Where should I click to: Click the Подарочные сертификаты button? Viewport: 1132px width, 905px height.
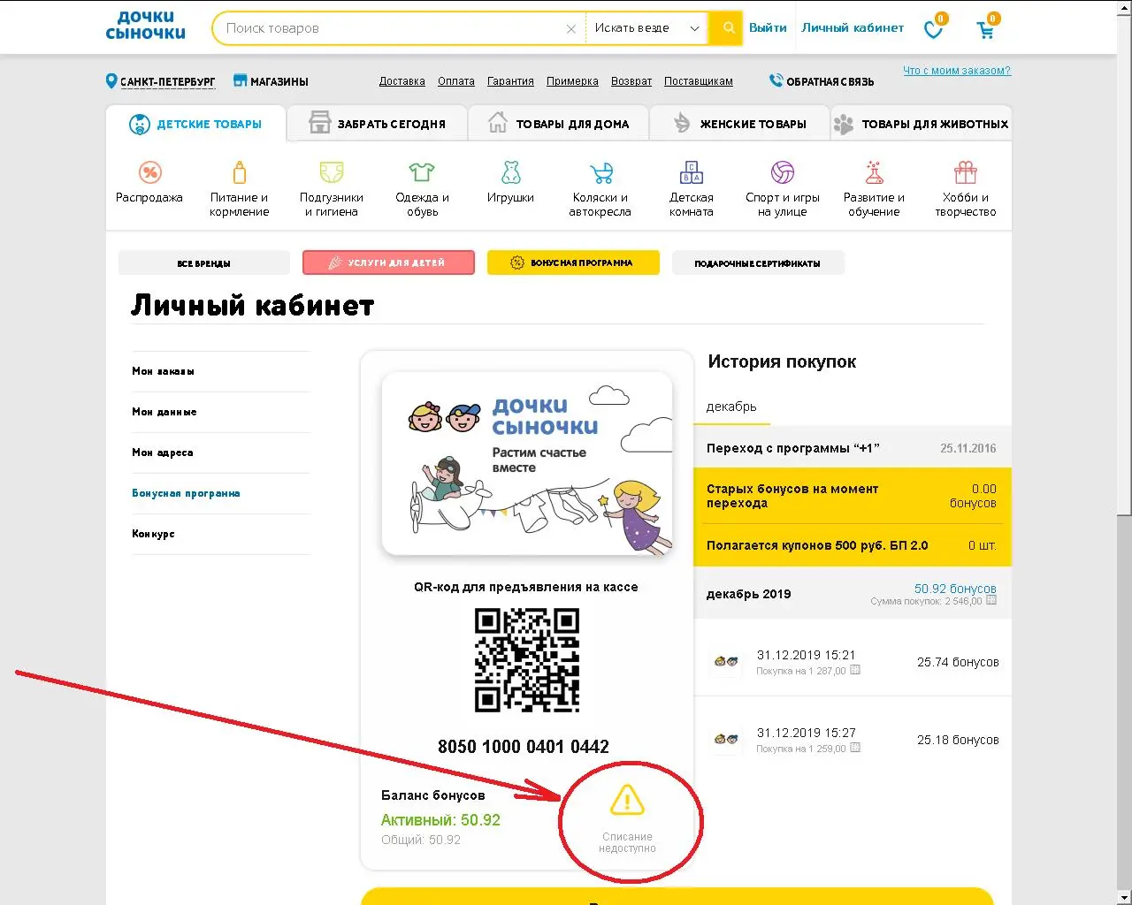click(x=758, y=263)
